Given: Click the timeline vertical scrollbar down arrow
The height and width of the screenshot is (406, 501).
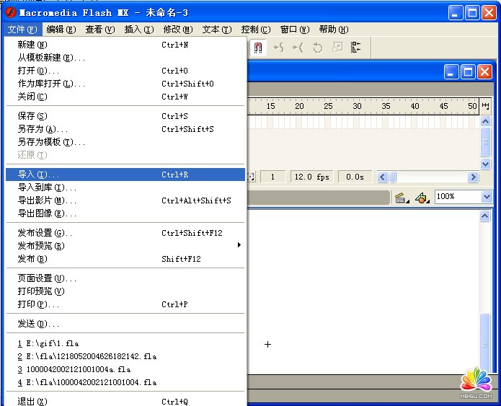Looking at the screenshot, I should point(485,163).
